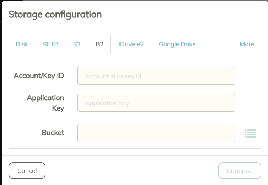268x185 pixels.
Task: Click the Storage configuration title
Action: pyautogui.click(x=55, y=14)
